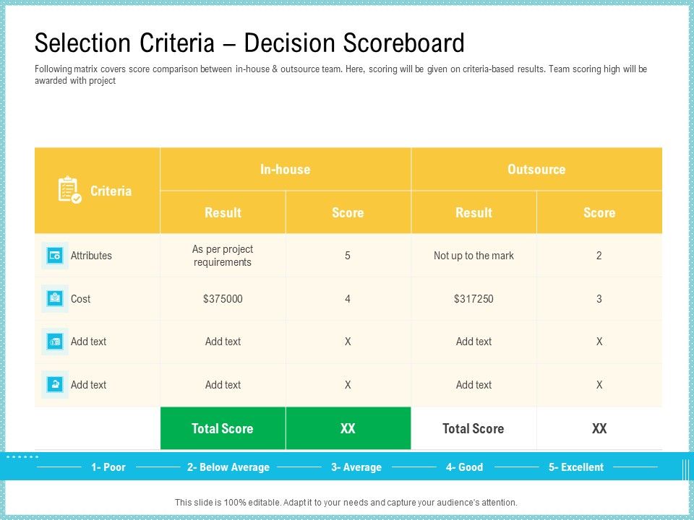Click the vertical bars icon at bottom right
Viewport: 694px width, 520px height.
(x=684, y=467)
